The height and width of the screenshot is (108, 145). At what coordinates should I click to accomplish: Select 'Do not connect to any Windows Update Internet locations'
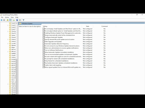click(x=62, y=46)
